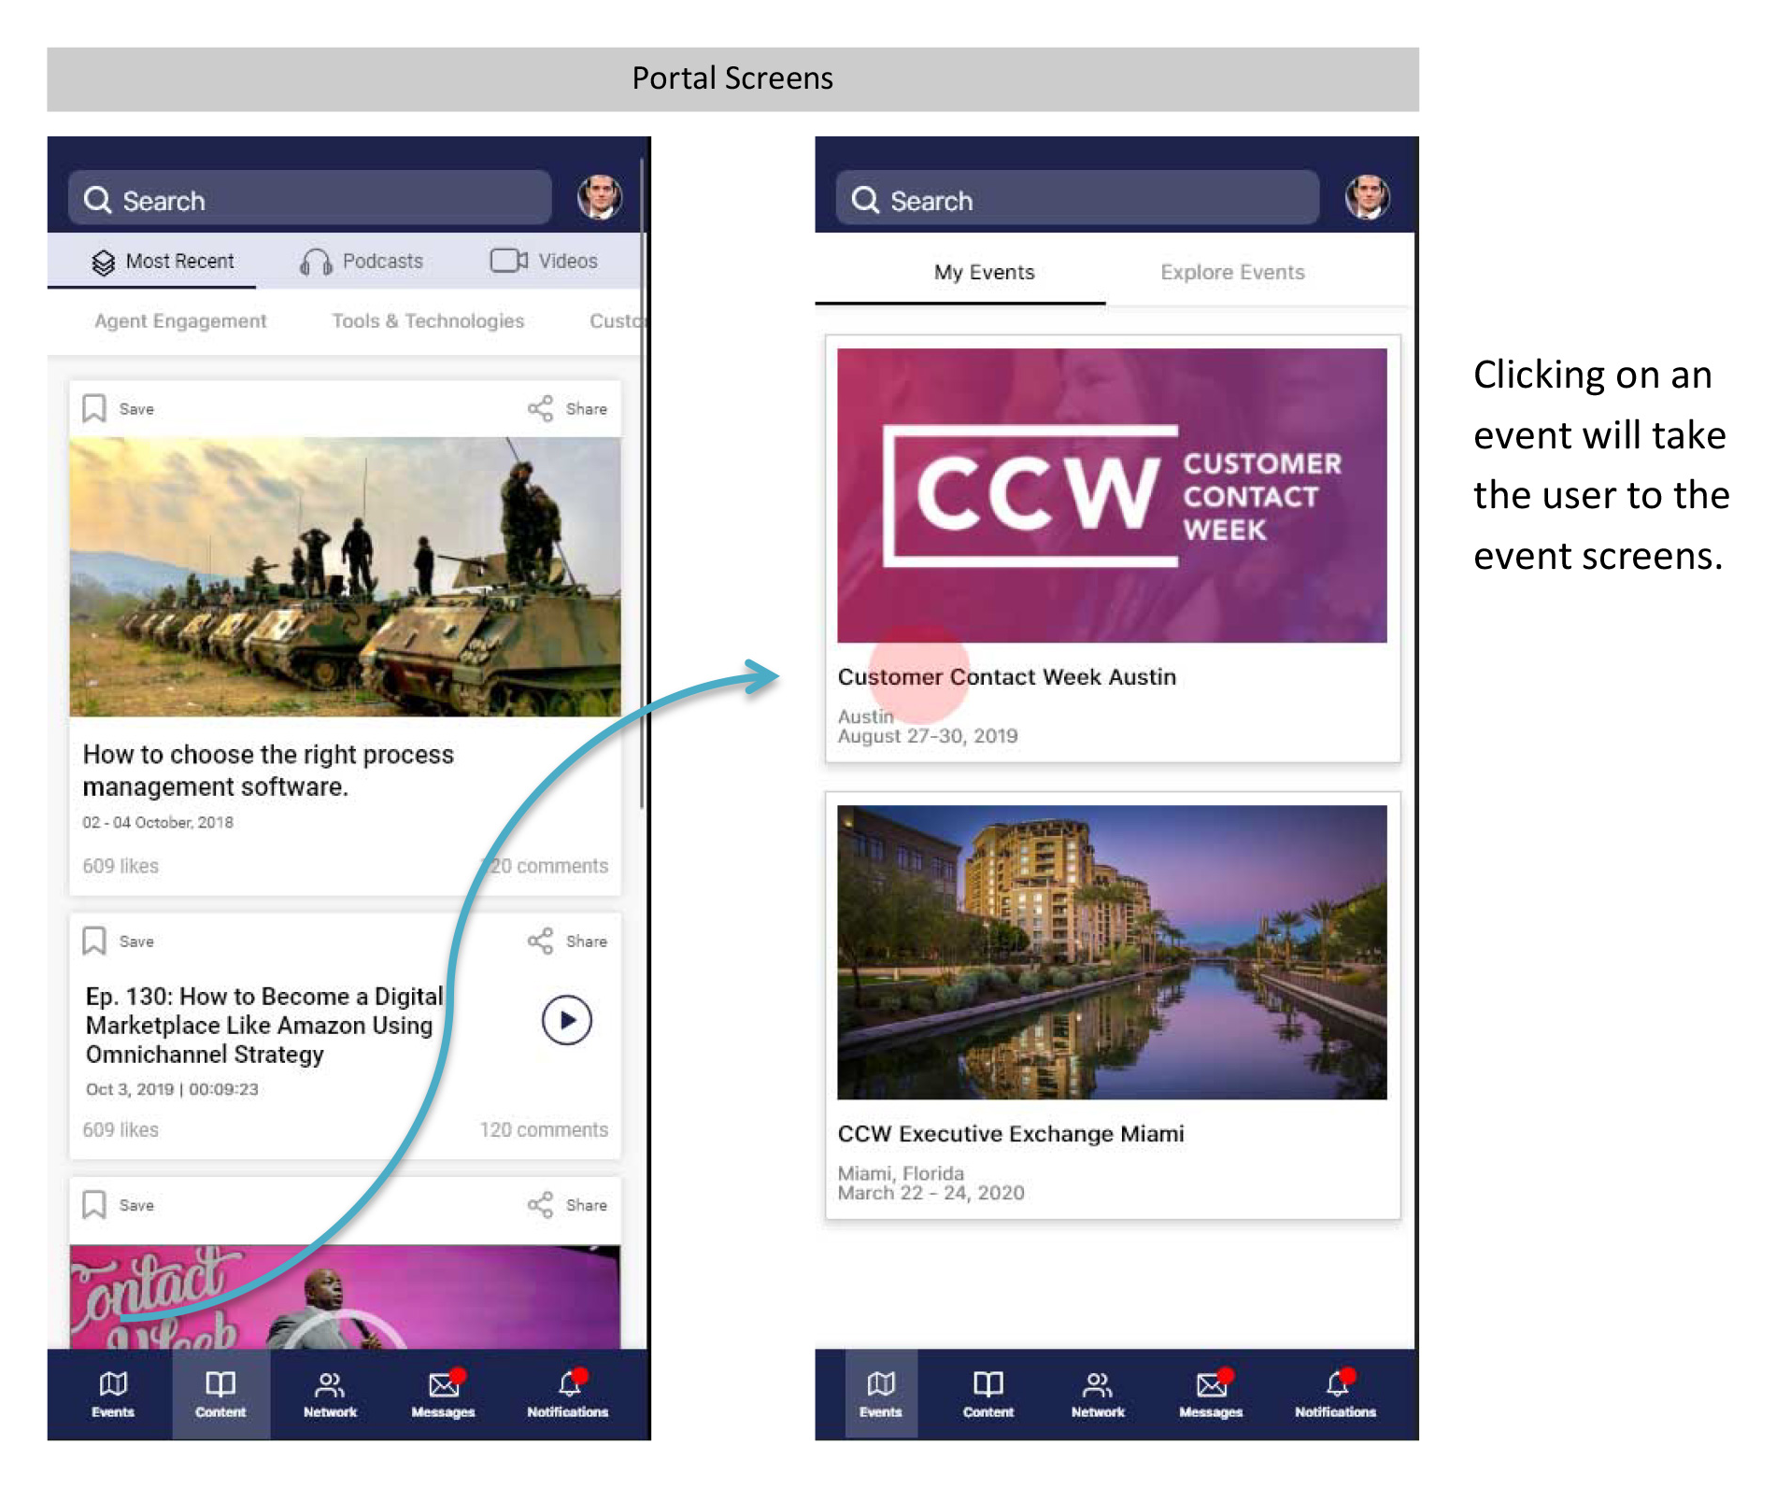
Task: Open profile avatar on the Events screen
Action: [x=1367, y=197]
